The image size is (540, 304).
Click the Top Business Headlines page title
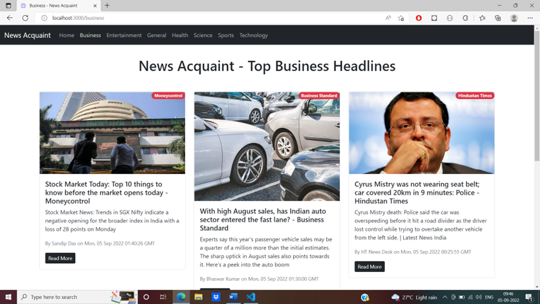click(267, 66)
